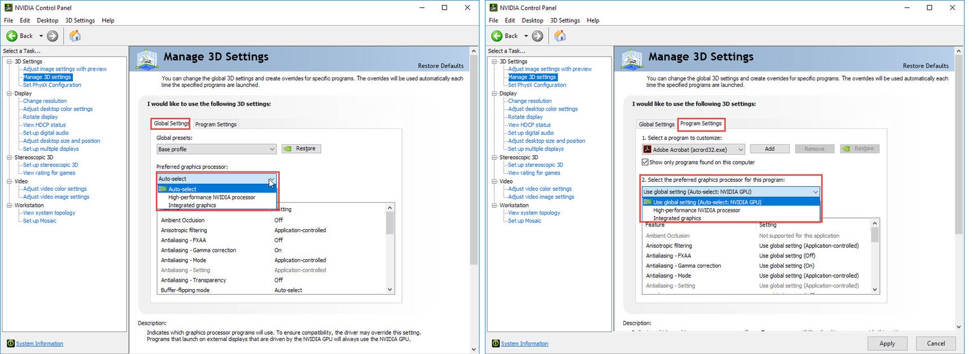Open Back history dropdown arrow, left window
This screenshot has width=972, height=354.
pos(41,36)
